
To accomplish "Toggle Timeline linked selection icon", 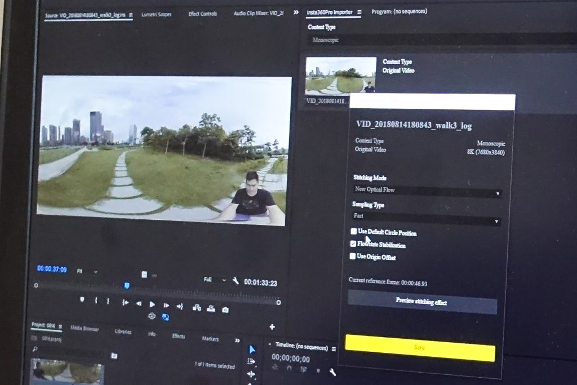I will [303, 369].
